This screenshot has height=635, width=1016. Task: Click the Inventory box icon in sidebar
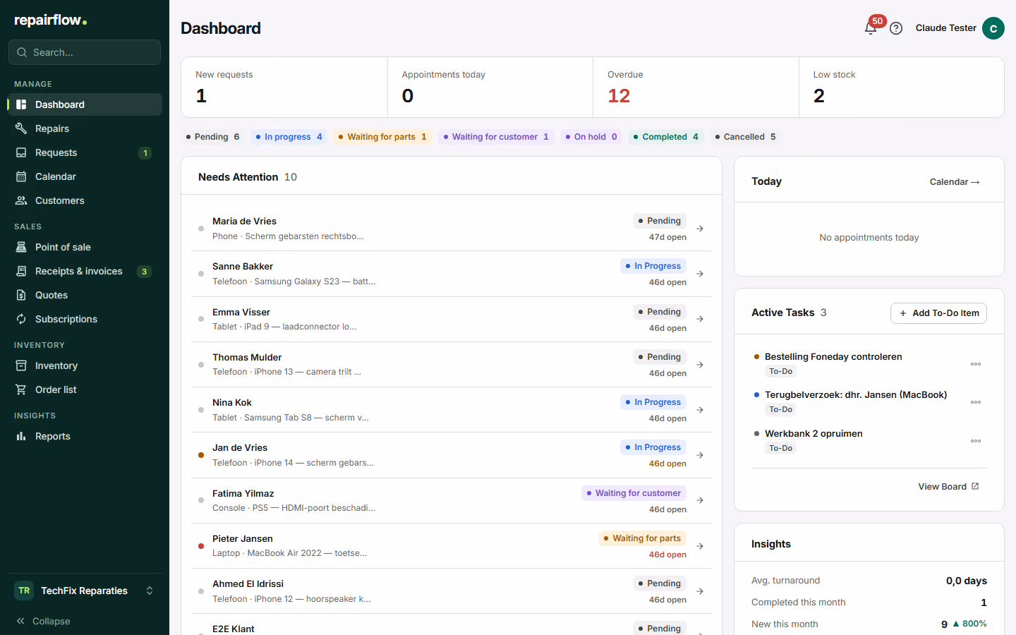[21, 365]
